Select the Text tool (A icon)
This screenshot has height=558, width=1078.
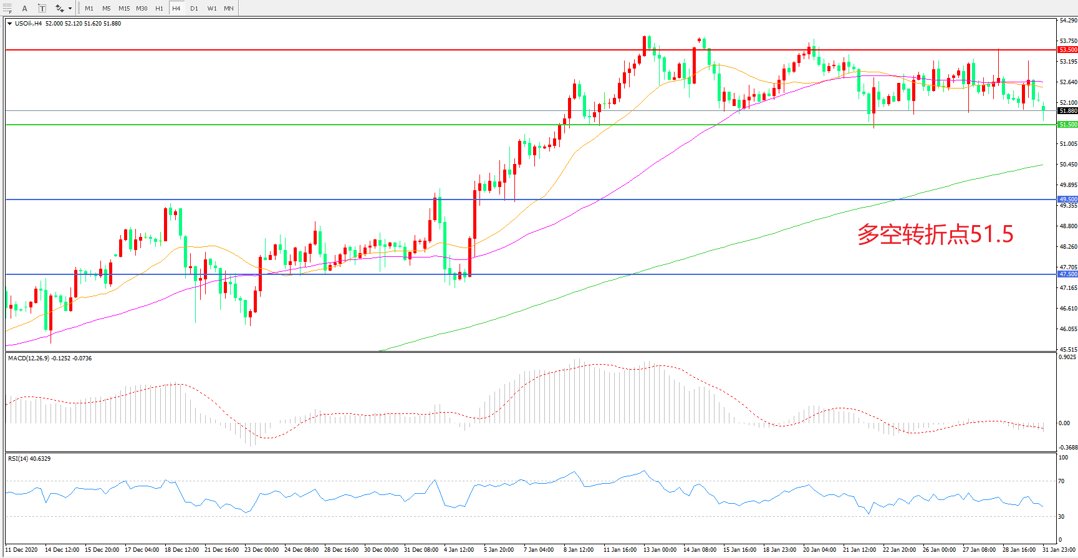pyautogui.click(x=25, y=8)
